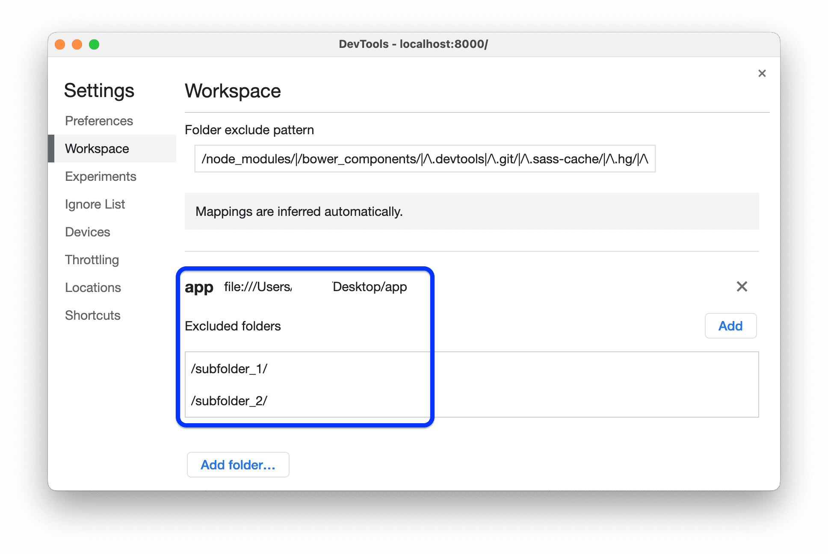
Task: Click the Experiments icon in sidebar
Action: [101, 176]
